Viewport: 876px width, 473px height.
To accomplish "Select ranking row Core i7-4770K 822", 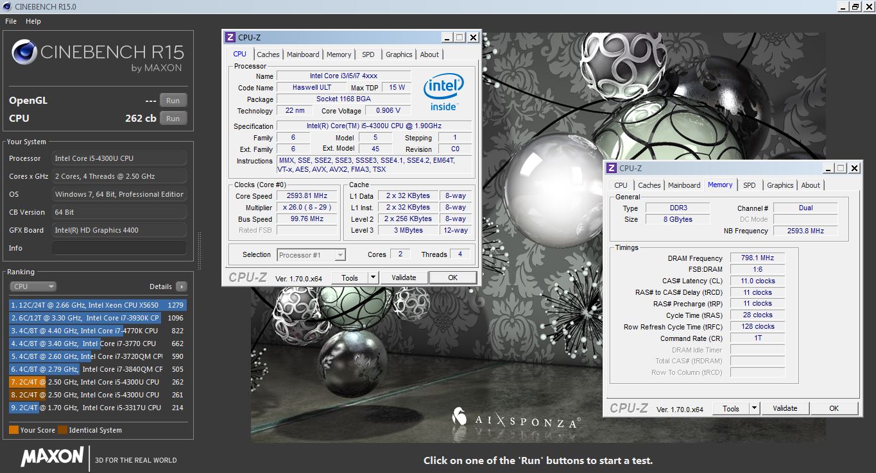I will click(x=98, y=331).
